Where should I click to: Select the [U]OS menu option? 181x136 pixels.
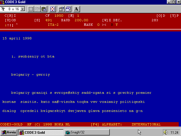tap(10, 20)
